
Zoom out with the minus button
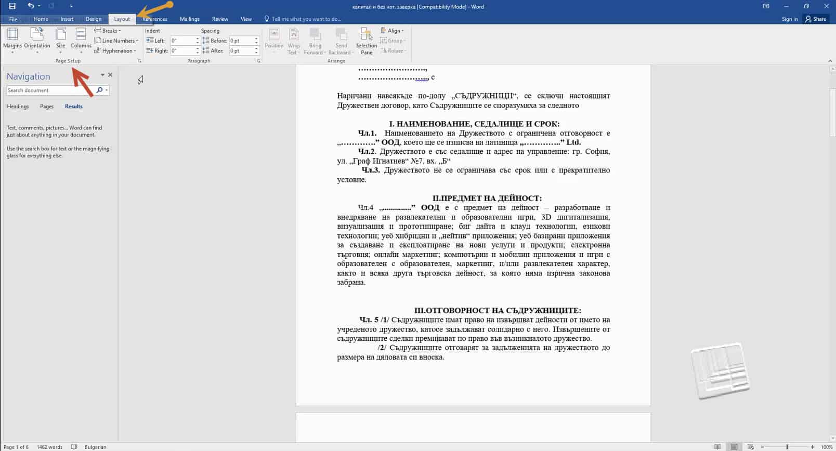coord(763,447)
